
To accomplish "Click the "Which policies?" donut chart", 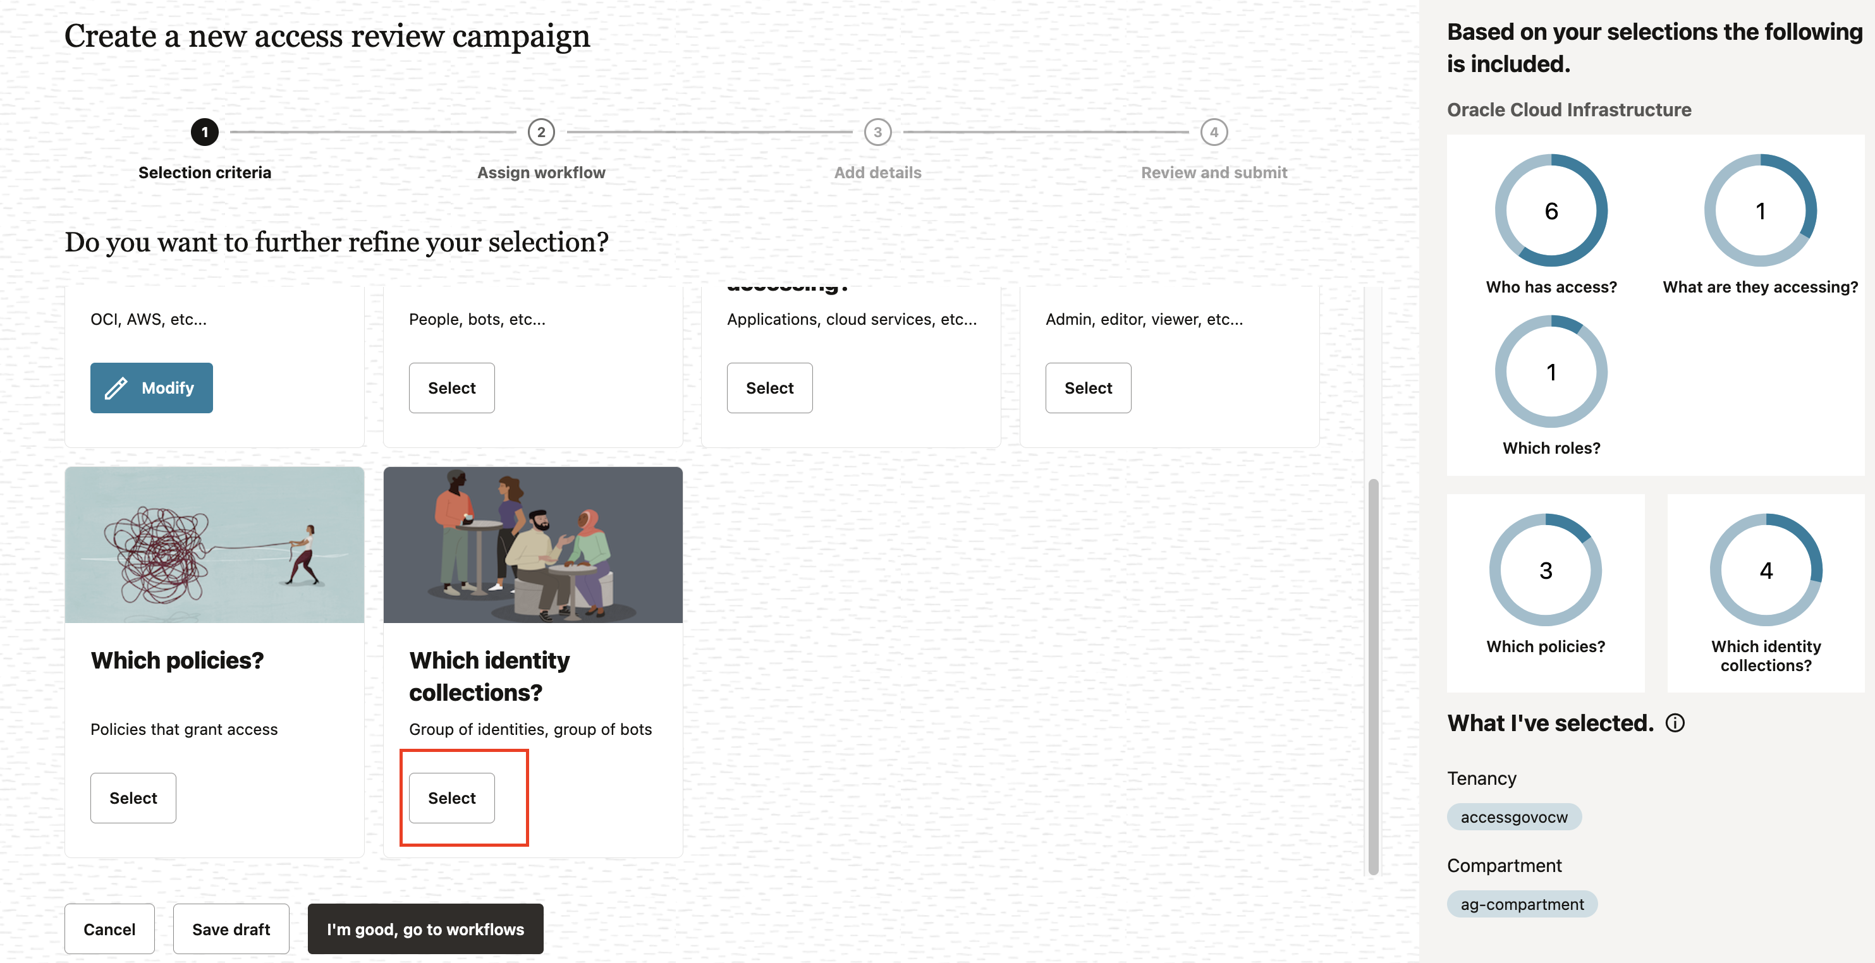I will tap(1545, 569).
